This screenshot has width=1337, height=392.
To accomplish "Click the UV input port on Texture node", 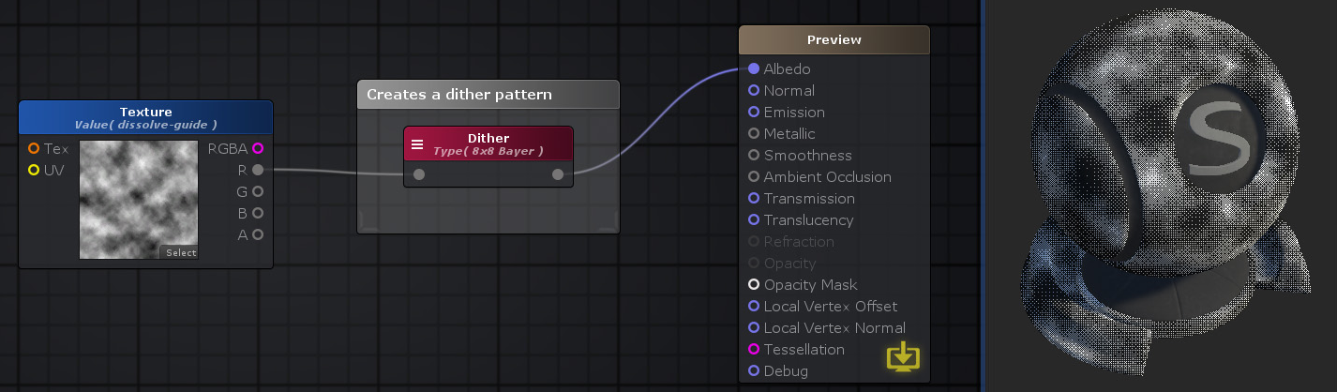I will coord(34,171).
